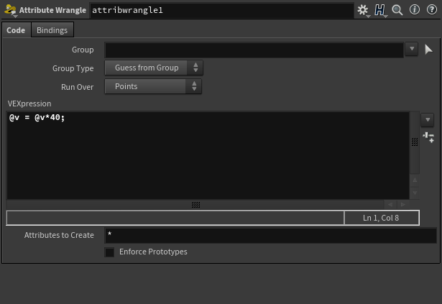Switch to the Bindings tab
The image size is (442, 304).
click(52, 30)
